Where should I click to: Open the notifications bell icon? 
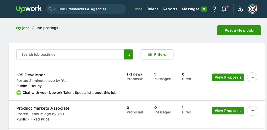pos(224,9)
